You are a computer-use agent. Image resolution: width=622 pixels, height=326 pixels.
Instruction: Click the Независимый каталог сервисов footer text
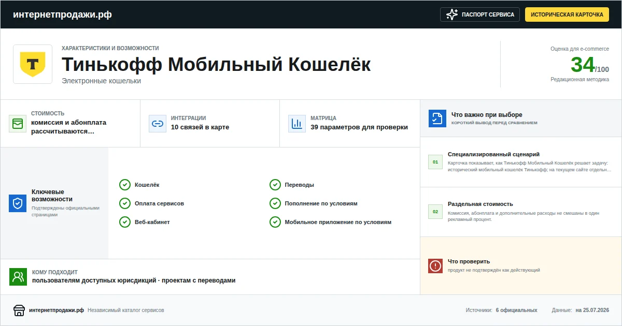point(126,310)
